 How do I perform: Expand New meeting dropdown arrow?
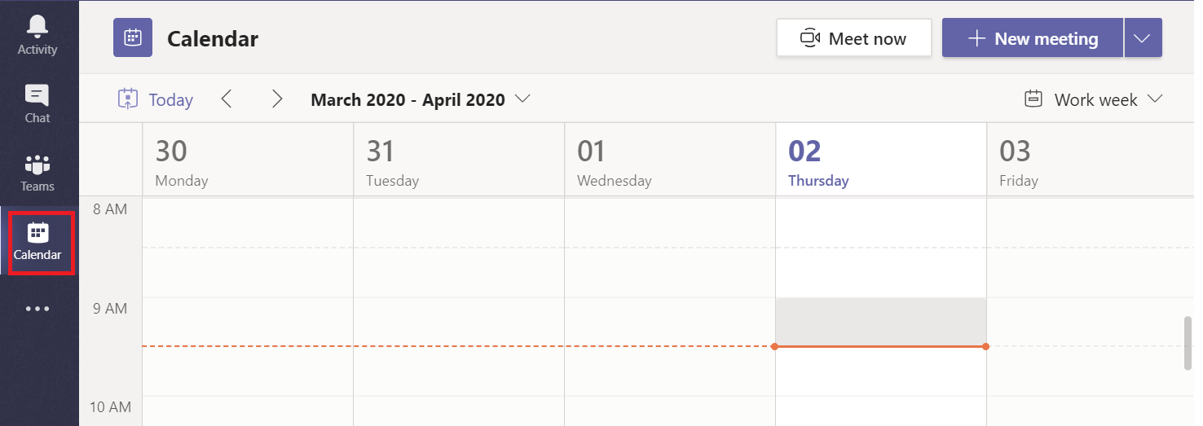coord(1143,38)
